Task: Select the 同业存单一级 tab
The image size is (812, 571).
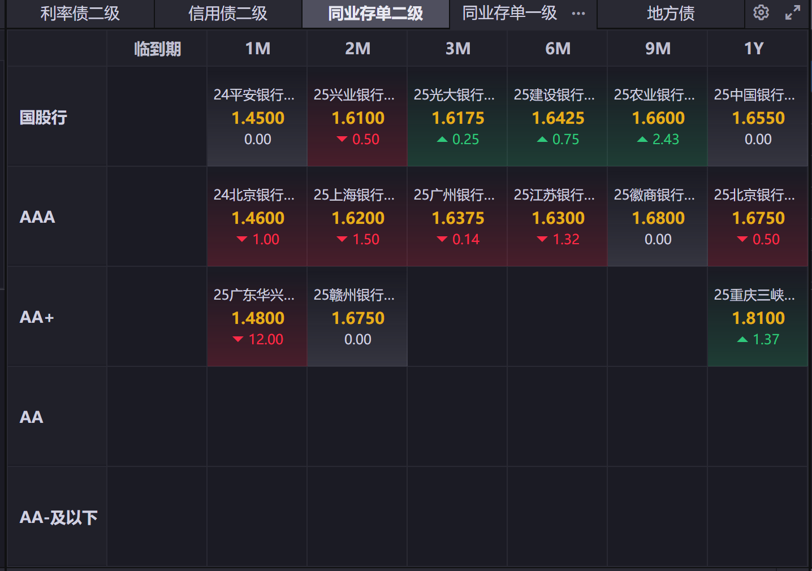Action: (x=509, y=14)
